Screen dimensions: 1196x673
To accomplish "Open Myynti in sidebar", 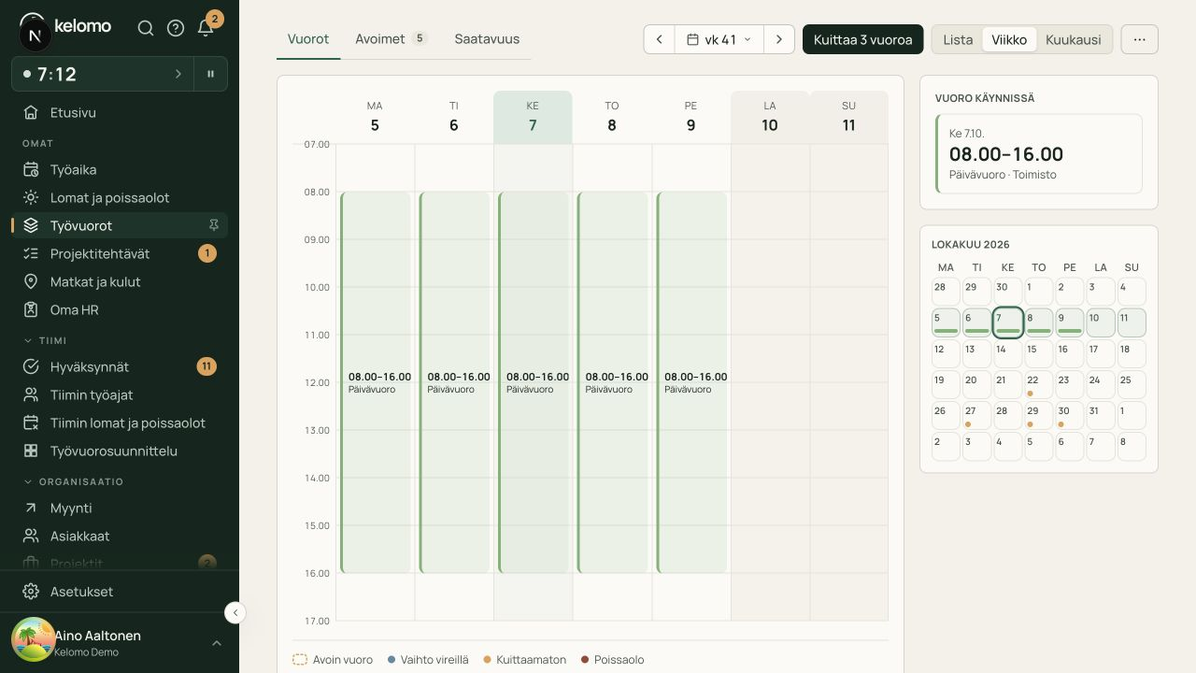I will click(120, 508).
